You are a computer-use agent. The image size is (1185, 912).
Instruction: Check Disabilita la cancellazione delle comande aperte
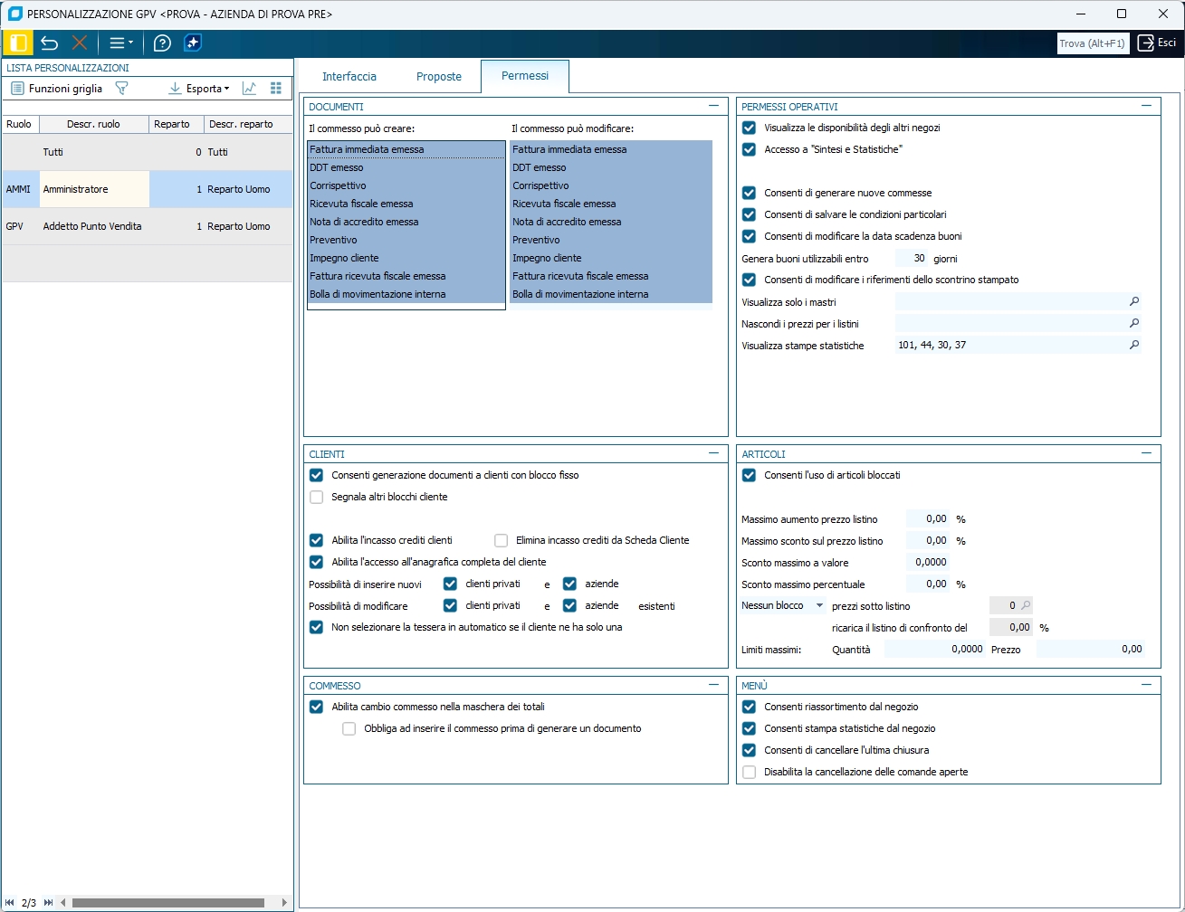[x=749, y=772]
